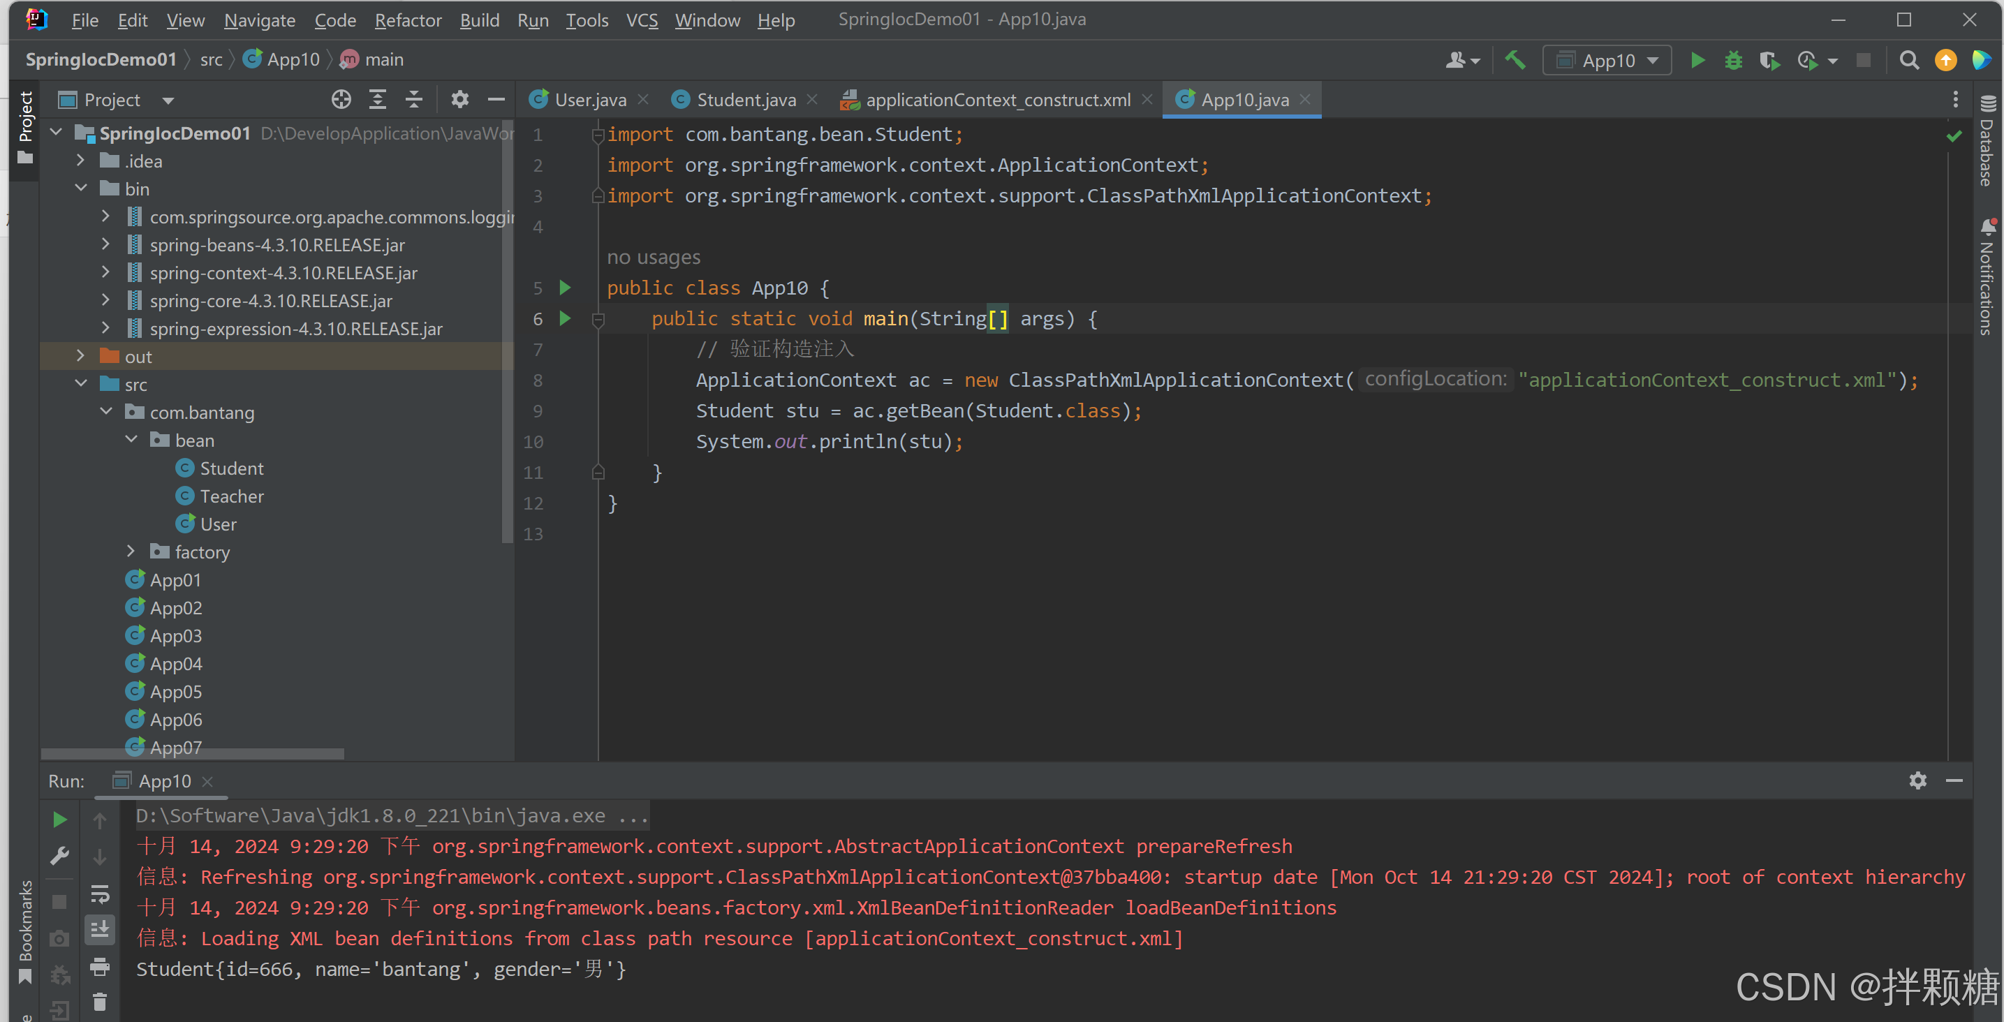The width and height of the screenshot is (2004, 1022).
Task: Open the Student class in tree
Action: tap(231, 468)
